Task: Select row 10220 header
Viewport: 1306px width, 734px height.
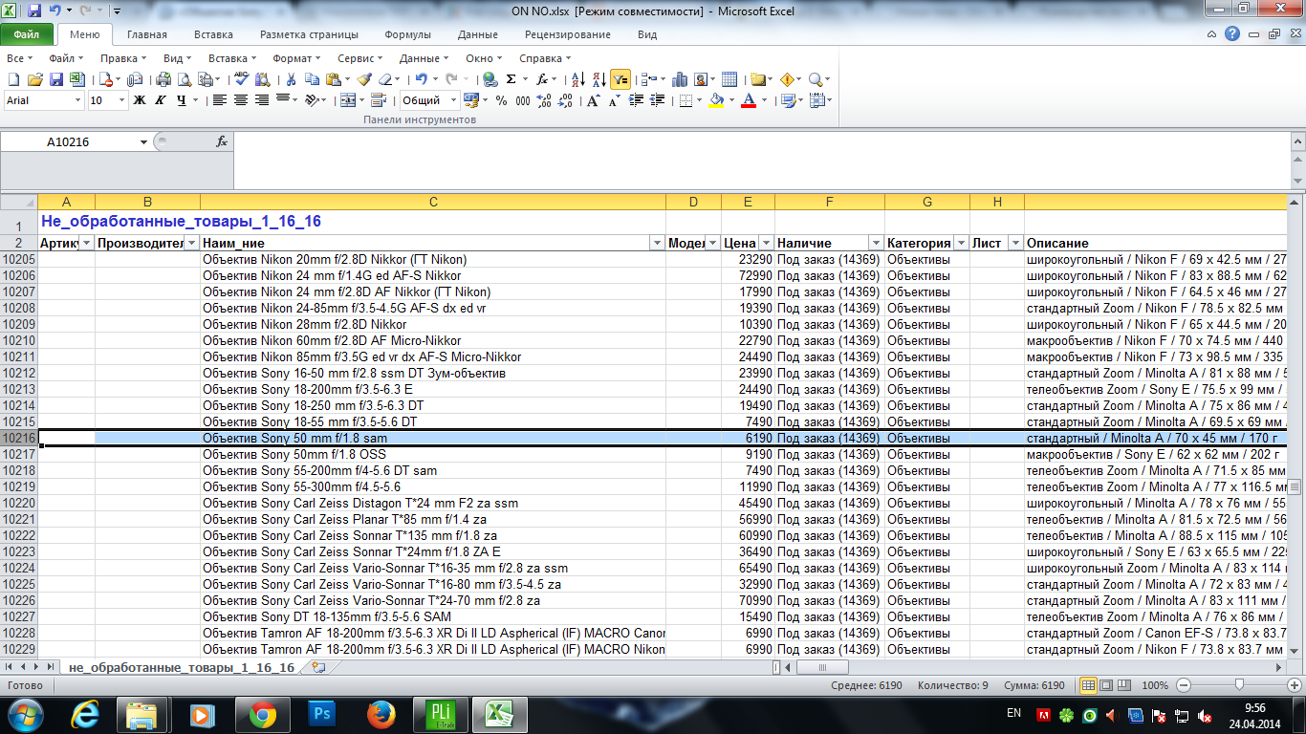Action: [19, 503]
